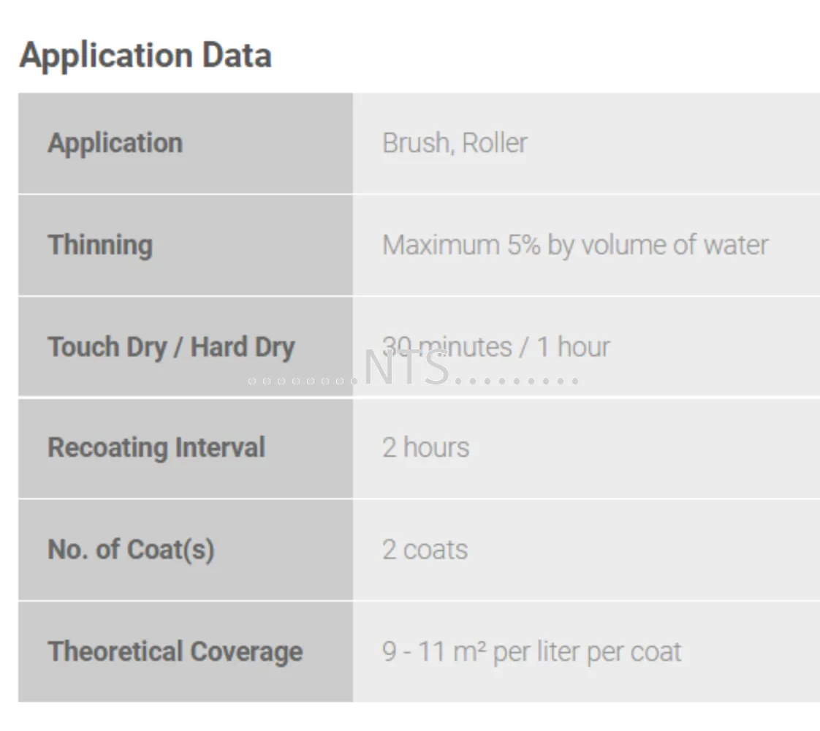
Task: Click the 2 coats value
Action: (425, 550)
